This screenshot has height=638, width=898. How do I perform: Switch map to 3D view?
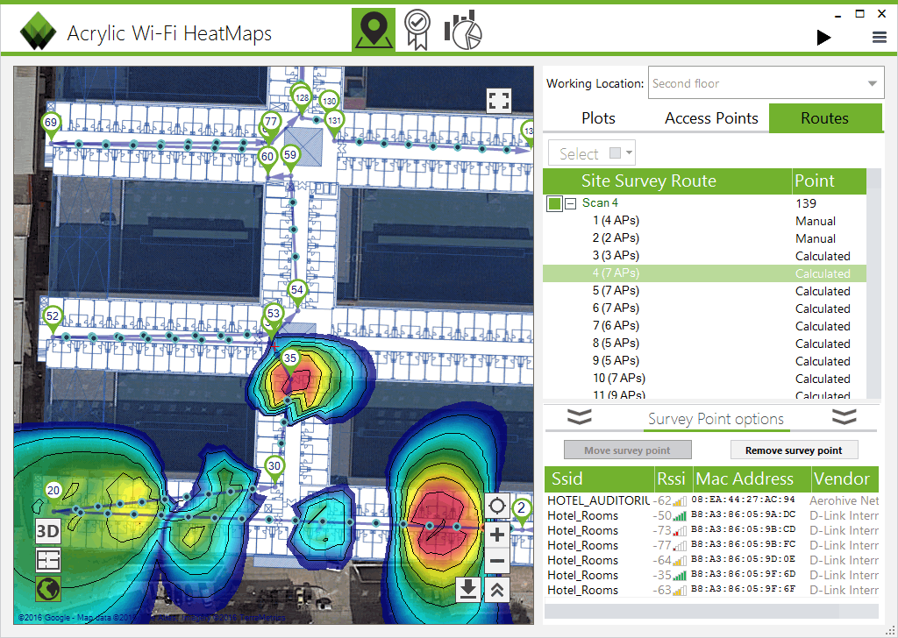pyautogui.click(x=48, y=531)
